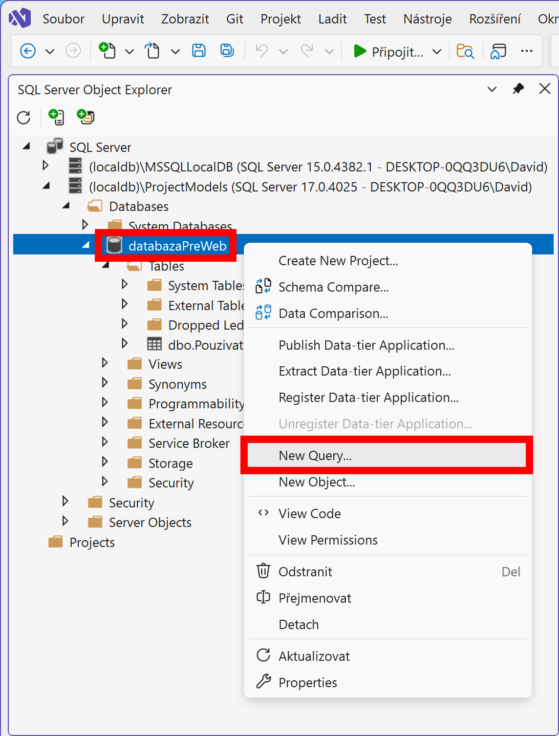Expand the dbo.Pouzivat table node
Image resolution: width=559 pixels, height=736 pixels.
pyautogui.click(x=125, y=343)
